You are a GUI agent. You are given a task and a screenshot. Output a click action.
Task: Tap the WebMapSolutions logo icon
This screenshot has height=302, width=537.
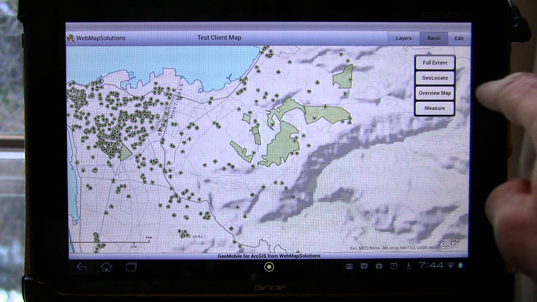71,38
